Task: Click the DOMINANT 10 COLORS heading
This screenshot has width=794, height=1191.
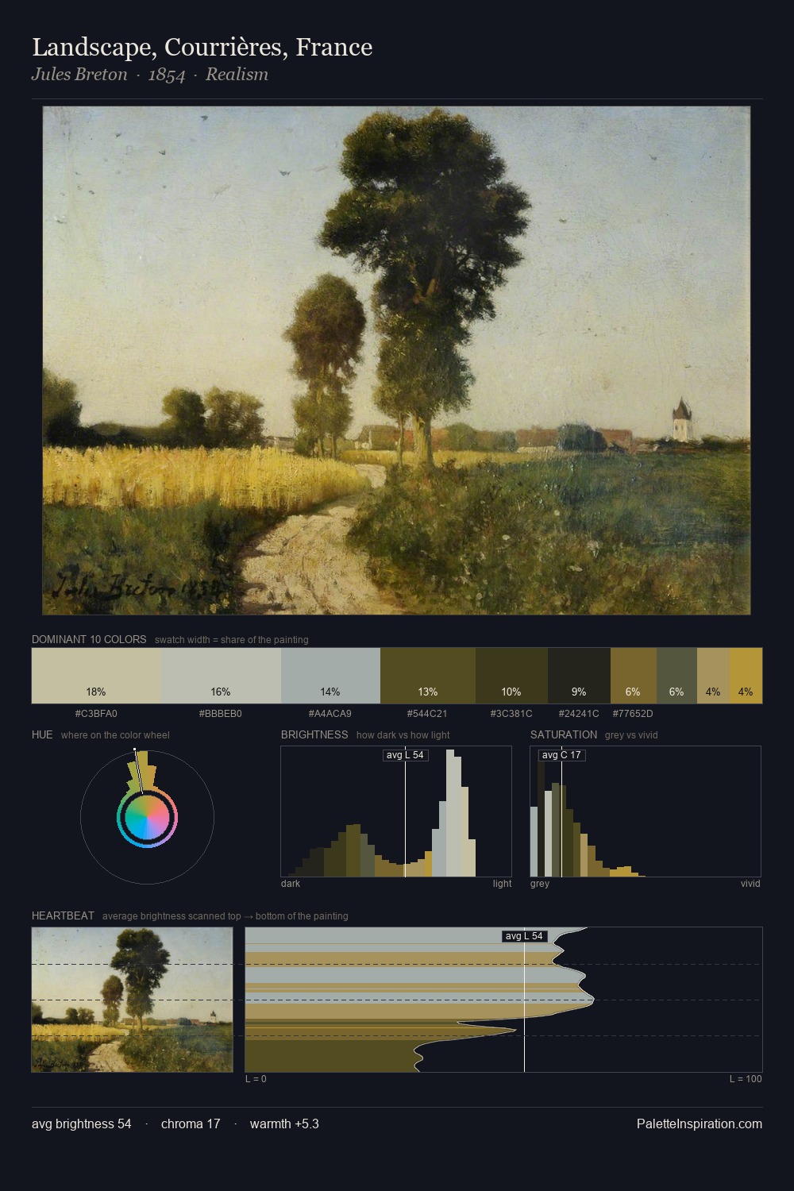Action: point(89,639)
